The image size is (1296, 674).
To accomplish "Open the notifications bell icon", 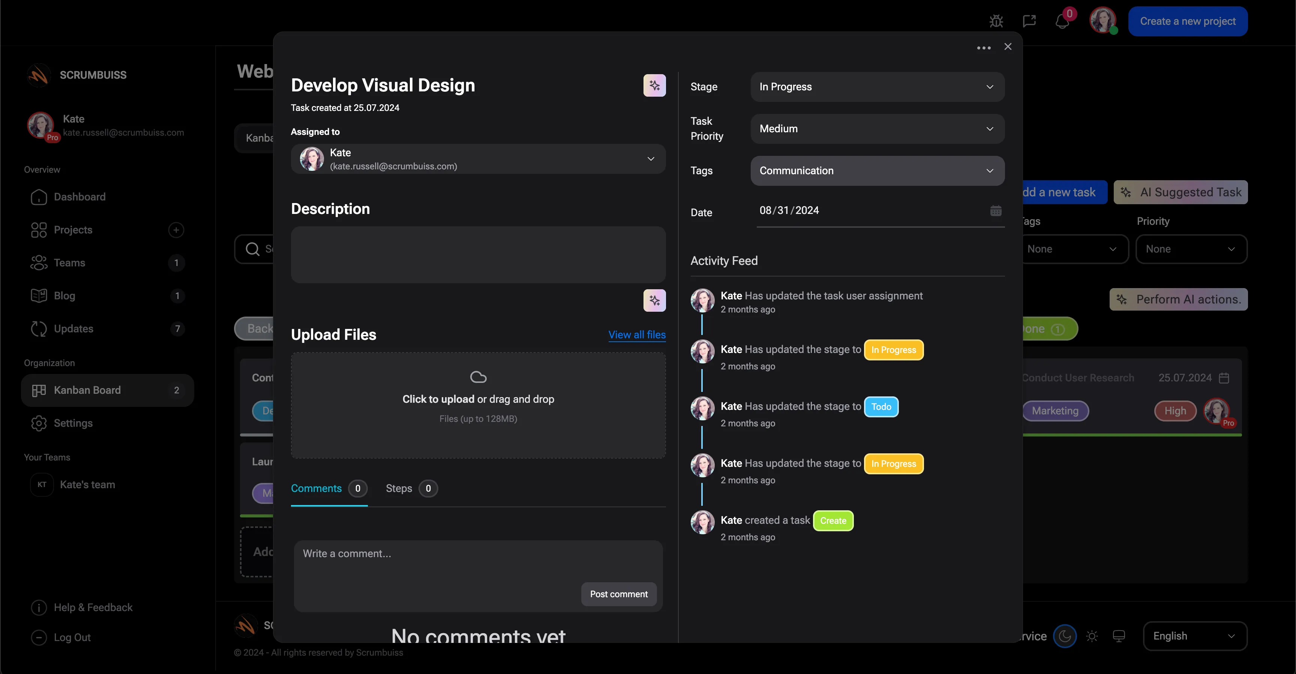I will pyautogui.click(x=1062, y=22).
